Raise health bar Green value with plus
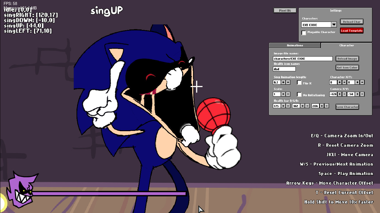Viewport: 380px width, 213px height. pyautogui.click(x=302, y=106)
